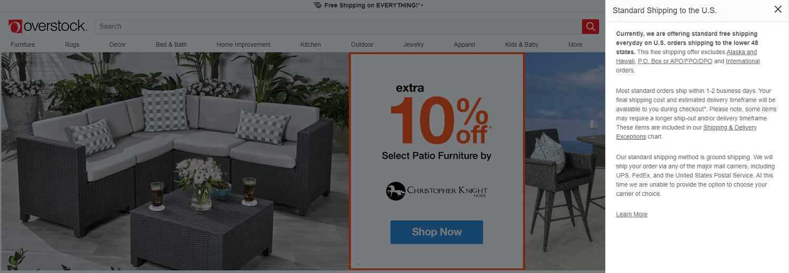Click the Learn More link
The image size is (789, 273).
(x=632, y=214)
